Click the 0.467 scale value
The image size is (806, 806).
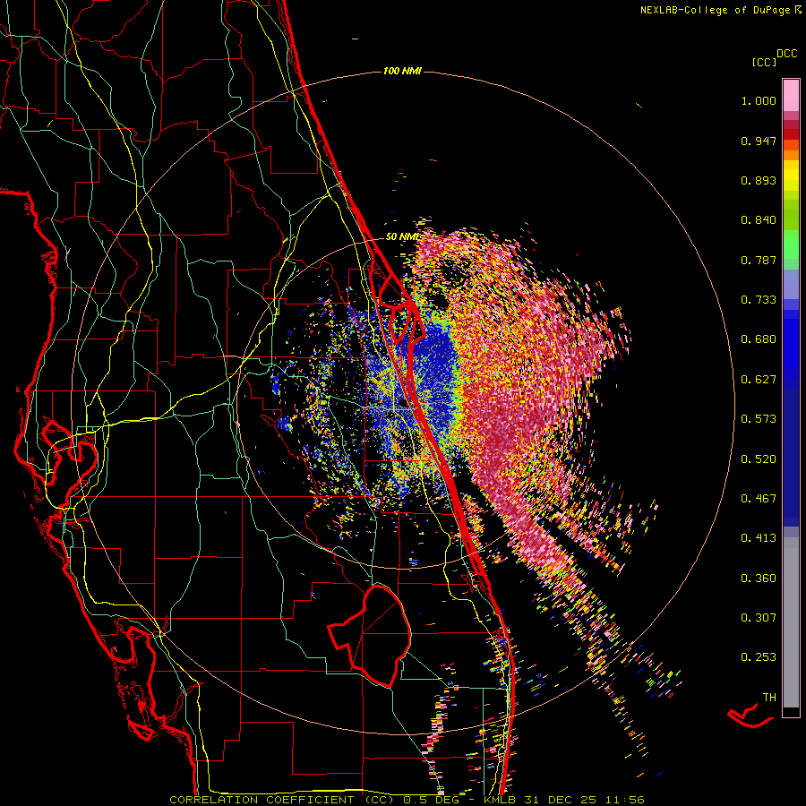tap(759, 499)
